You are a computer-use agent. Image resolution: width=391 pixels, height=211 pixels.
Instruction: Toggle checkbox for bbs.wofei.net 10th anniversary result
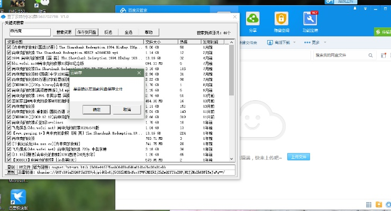(x=9, y=63)
